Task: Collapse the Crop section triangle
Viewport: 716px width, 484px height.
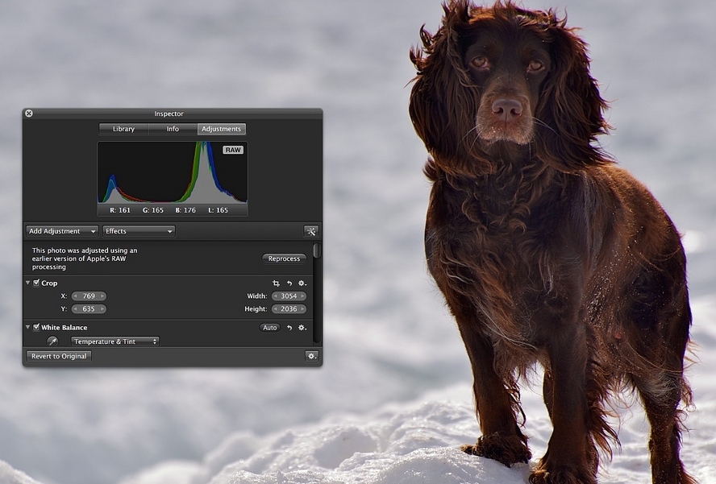Action: [x=28, y=283]
